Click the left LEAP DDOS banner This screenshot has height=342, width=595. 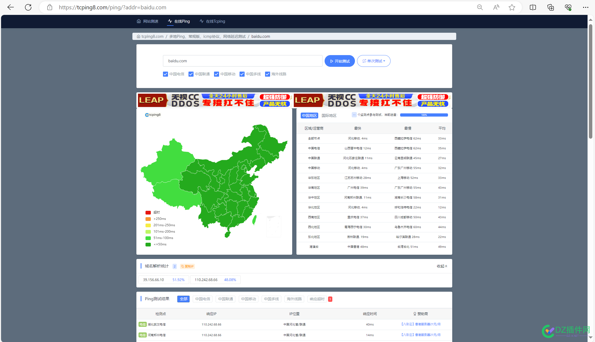(x=215, y=100)
